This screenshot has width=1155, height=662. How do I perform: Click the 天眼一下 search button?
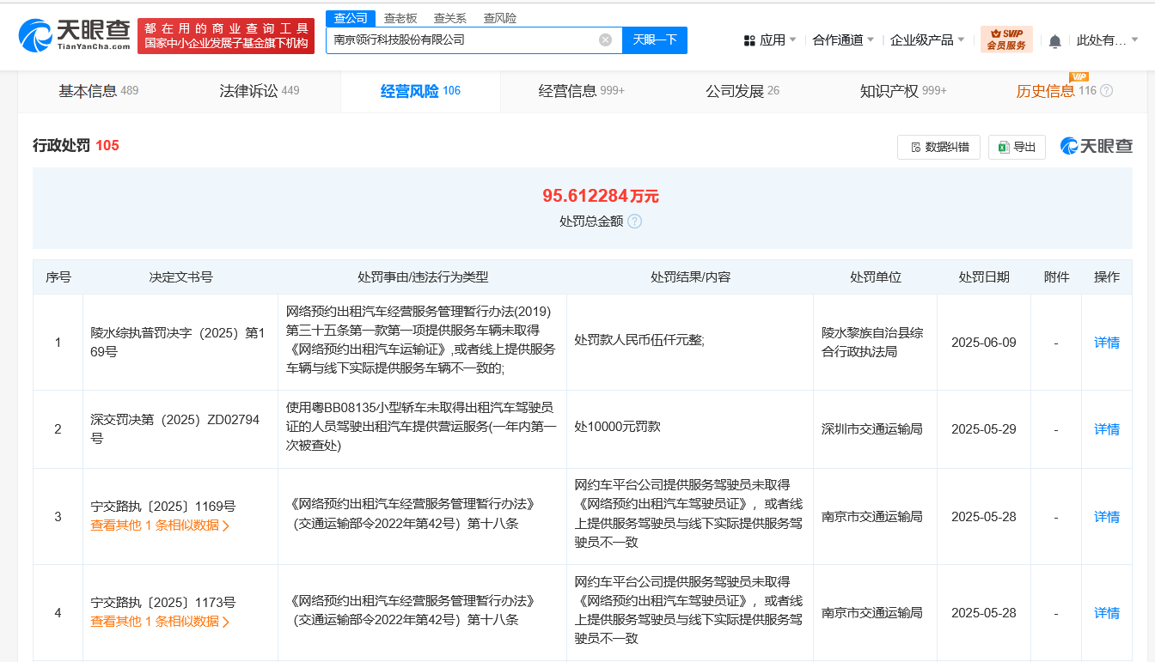tap(655, 39)
